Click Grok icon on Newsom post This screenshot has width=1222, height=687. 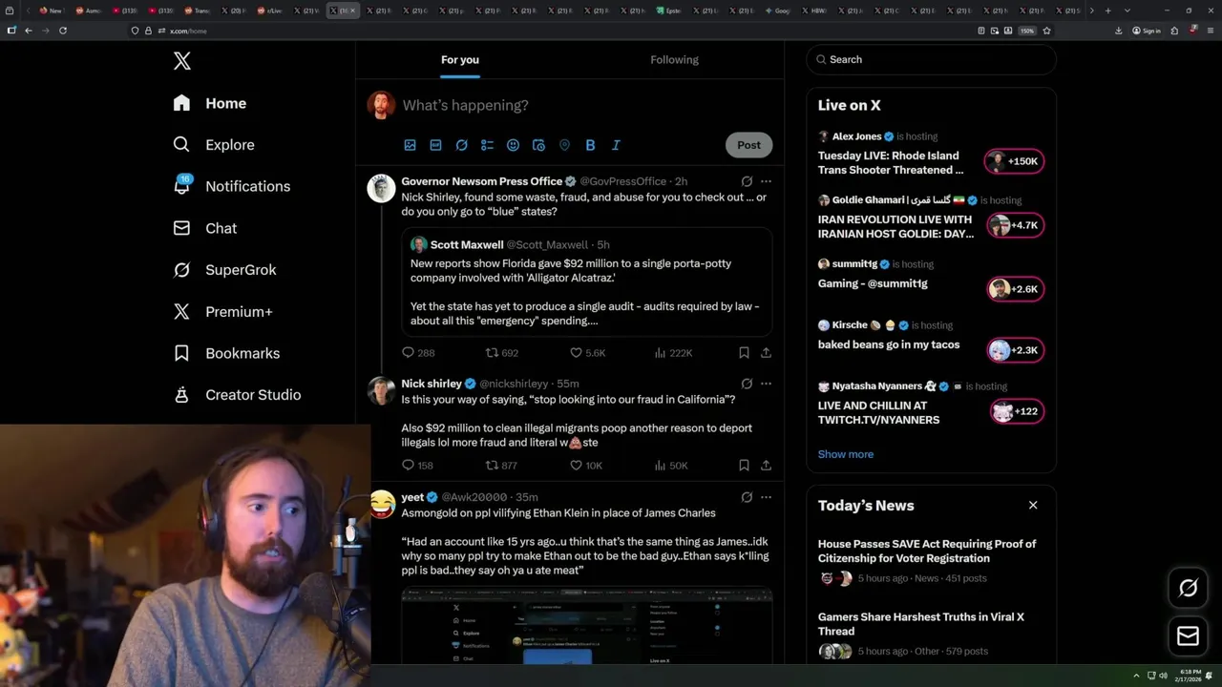(747, 181)
